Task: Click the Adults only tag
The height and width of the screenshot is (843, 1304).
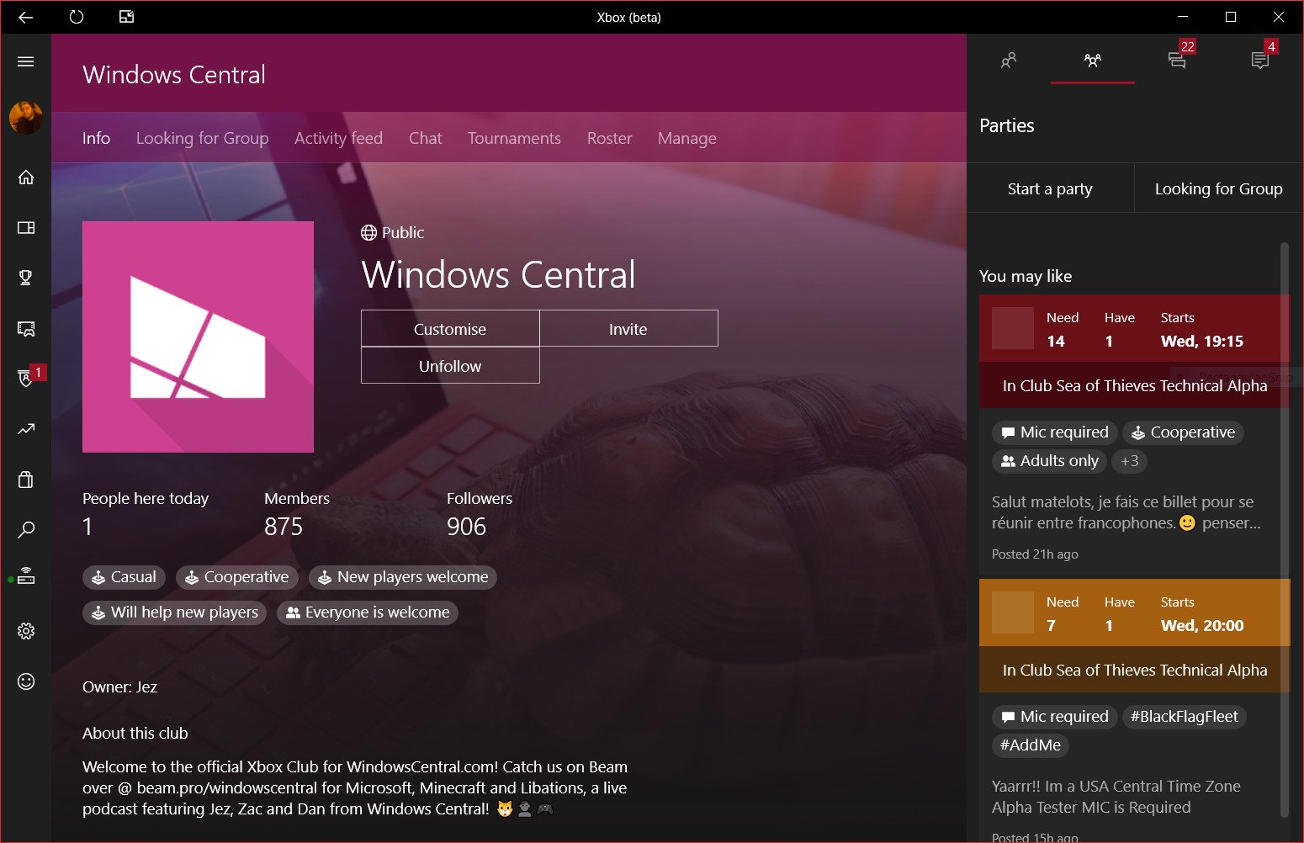Action: 1049,461
